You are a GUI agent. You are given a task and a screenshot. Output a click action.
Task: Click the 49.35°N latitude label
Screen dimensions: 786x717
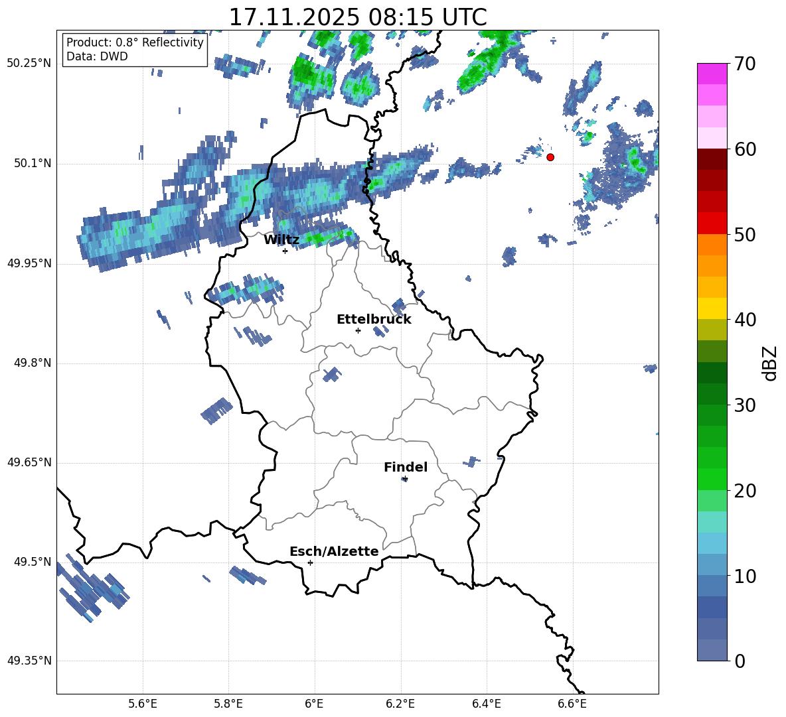(29, 661)
